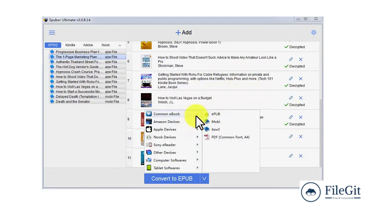Viewport: 366px width, 206px height.
Task: Remove book number 11 from list
Action: click(x=301, y=156)
